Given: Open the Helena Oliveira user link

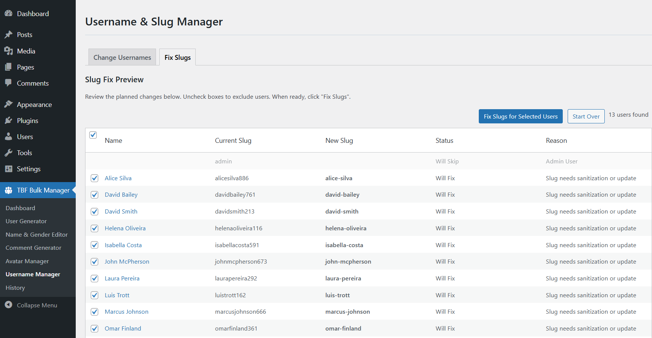Looking at the screenshot, I should click(125, 228).
